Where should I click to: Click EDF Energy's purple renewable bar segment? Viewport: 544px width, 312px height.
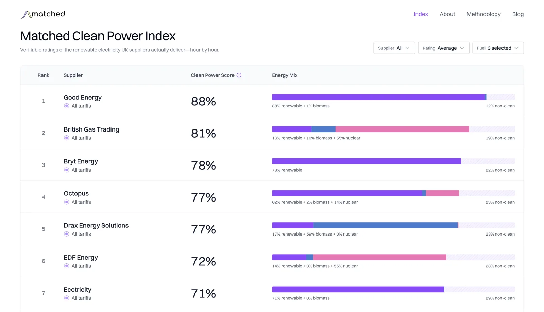289,257
